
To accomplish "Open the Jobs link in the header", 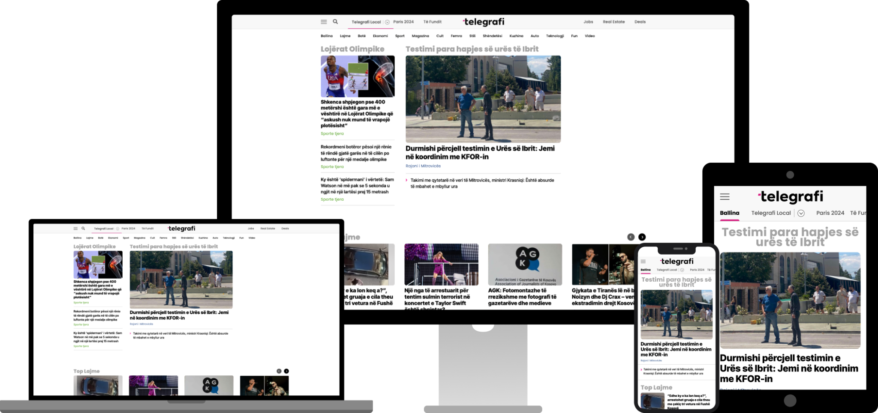I will pyautogui.click(x=588, y=21).
